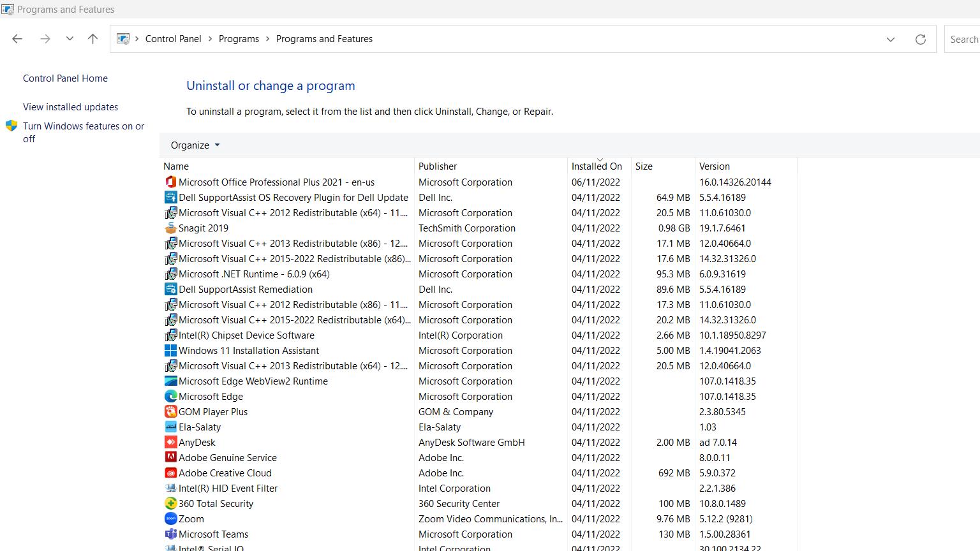Select the Zoom application icon
This screenshot has width=980, height=551.
[x=170, y=519]
